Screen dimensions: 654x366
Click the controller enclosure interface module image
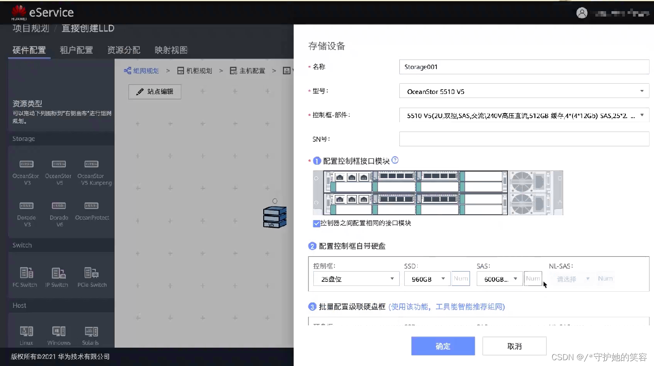click(x=438, y=193)
